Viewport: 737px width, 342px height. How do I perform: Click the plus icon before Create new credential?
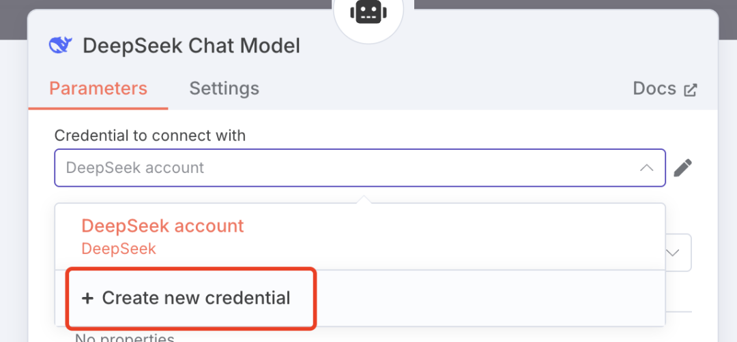click(x=87, y=298)
